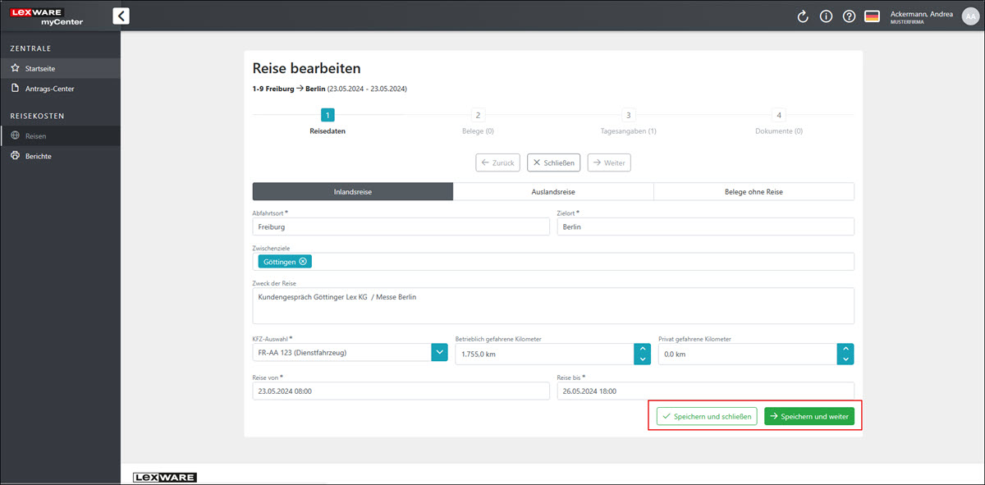Select the Inlandsreise option
The width and height of the screenshot is (985, 485).
point(352,191)
